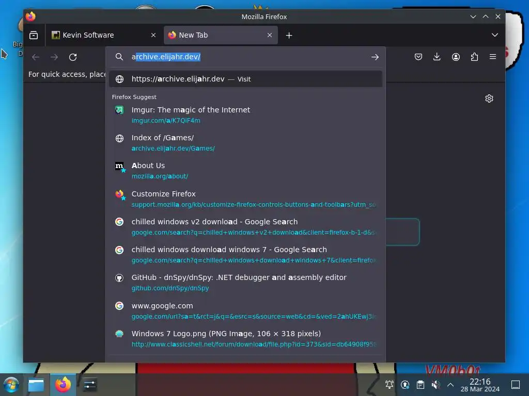Open Index of /Games/ suggestion

pyautogui.click(x=245, y=143)
